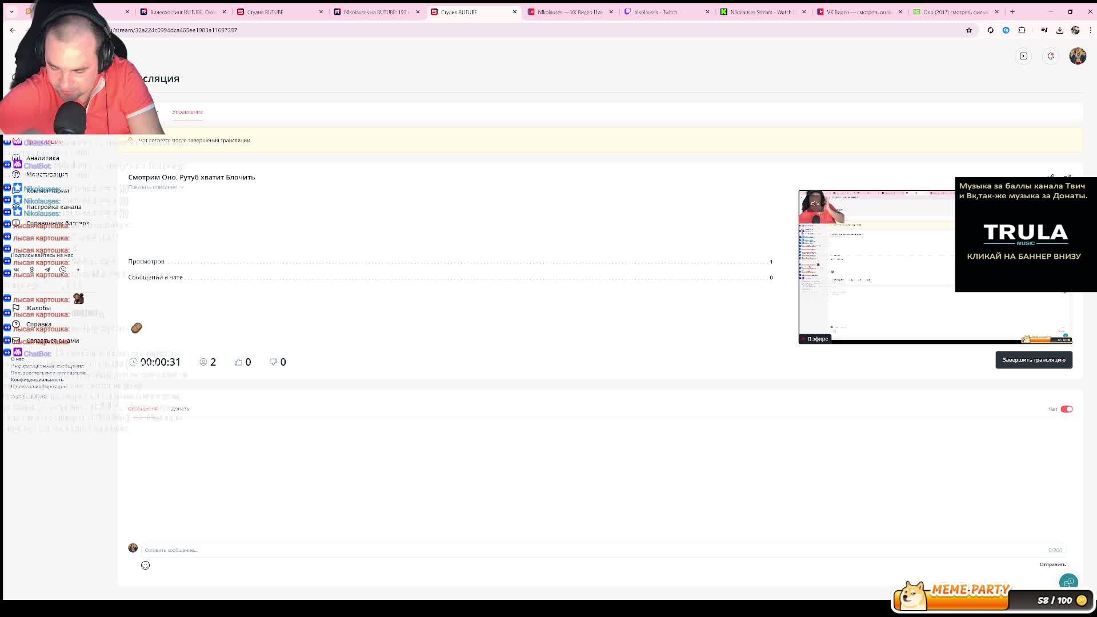The width and height of the screenshot is (1097, 617).
Task: Go back with the browser arrow
Action: [x=13, y=30]
